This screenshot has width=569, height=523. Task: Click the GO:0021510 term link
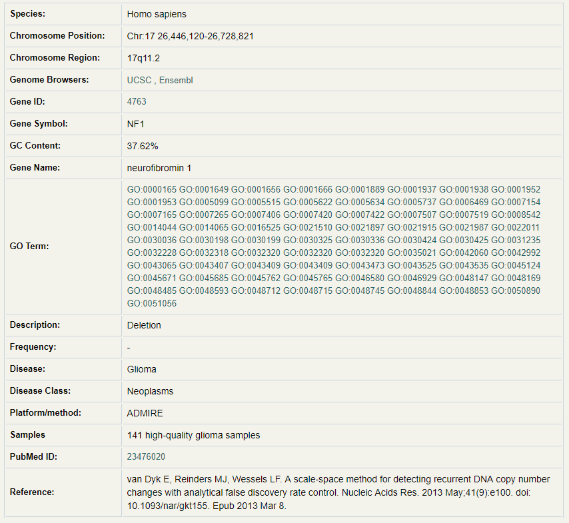(308, 228)
